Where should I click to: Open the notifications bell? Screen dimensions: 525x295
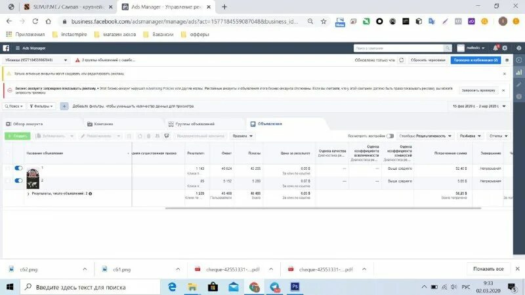click(x=495, y=48)
